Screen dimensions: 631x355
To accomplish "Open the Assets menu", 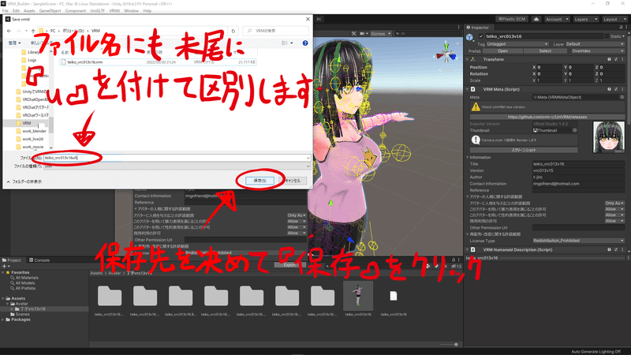I will [x=29, y=11].
